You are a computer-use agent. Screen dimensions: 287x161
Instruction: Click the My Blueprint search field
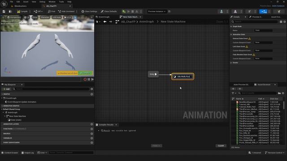[51, 89]
